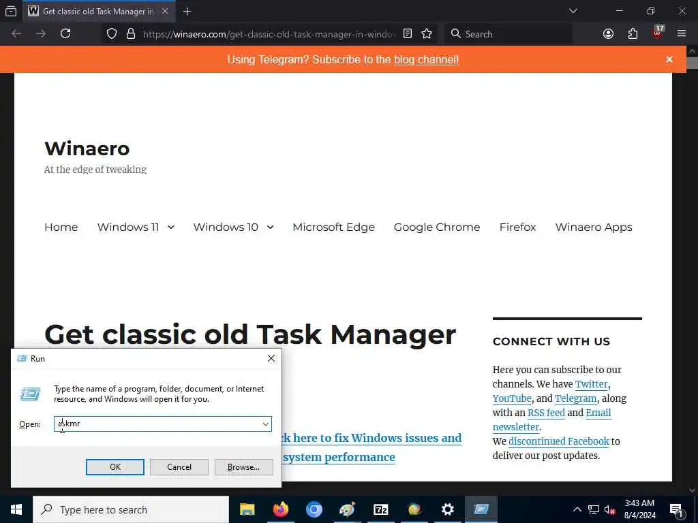Viewport: 698px width, 523px height.
Task: Show hidden system tray icons
Action: pos(577,509)
